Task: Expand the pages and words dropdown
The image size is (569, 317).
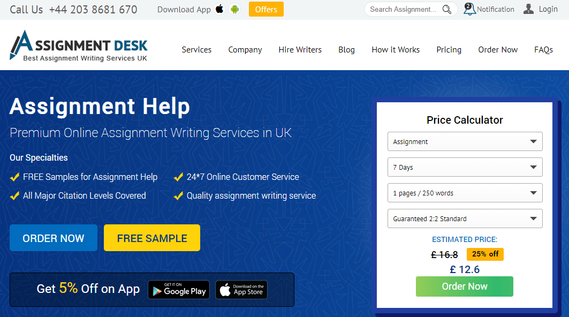Action: (465, 193)
